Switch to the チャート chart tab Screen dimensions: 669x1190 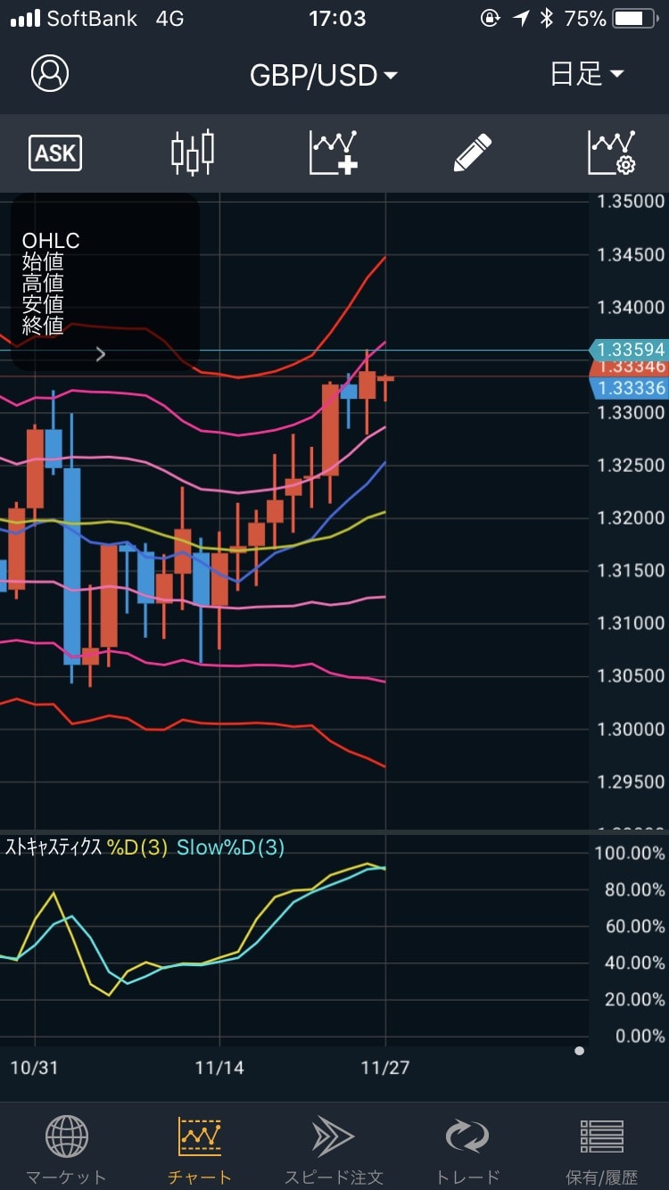[200, 1150]
